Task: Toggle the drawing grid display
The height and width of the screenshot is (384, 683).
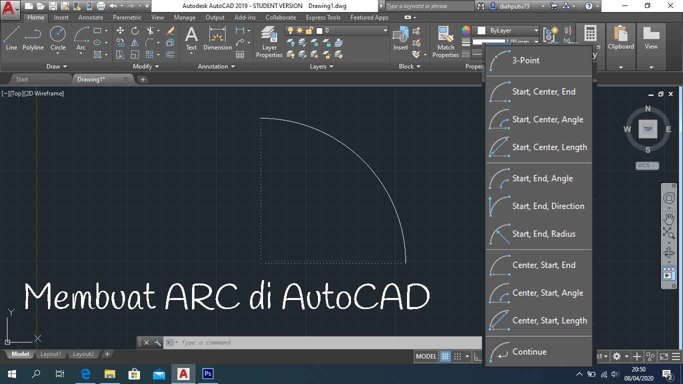Action: (x=445, y=356)
